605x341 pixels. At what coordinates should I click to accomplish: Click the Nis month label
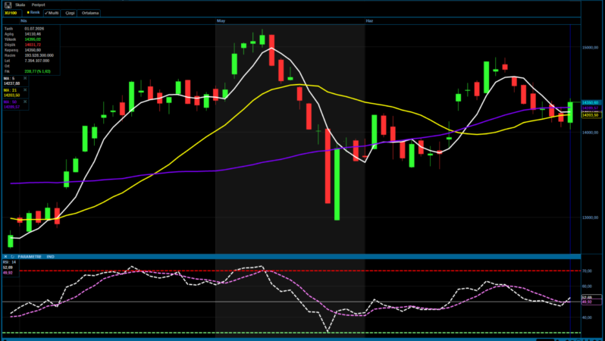[x=24, y=20]
